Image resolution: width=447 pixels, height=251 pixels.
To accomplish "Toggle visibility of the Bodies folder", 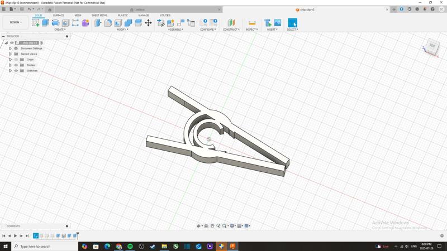I will [x=16, y=65].
